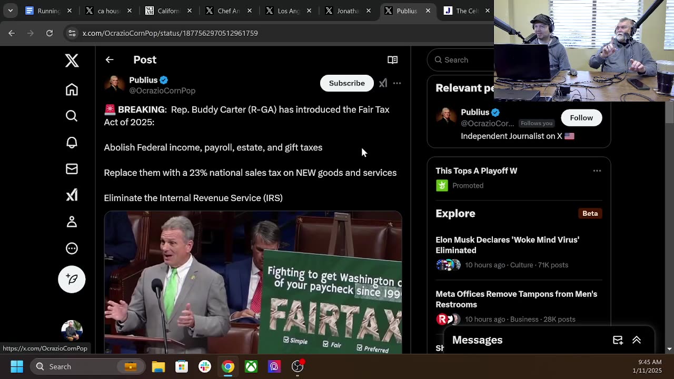Image resolution: width=674 pixels, height=379 pixels.
Task: Open @OcrazioCornPop handle link
Action: click(x=162, y=91)
